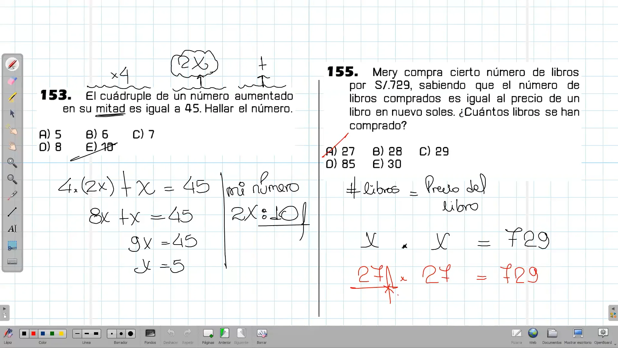Switch to Web mode
Screen dimensions: 618x348
(533, 336)
